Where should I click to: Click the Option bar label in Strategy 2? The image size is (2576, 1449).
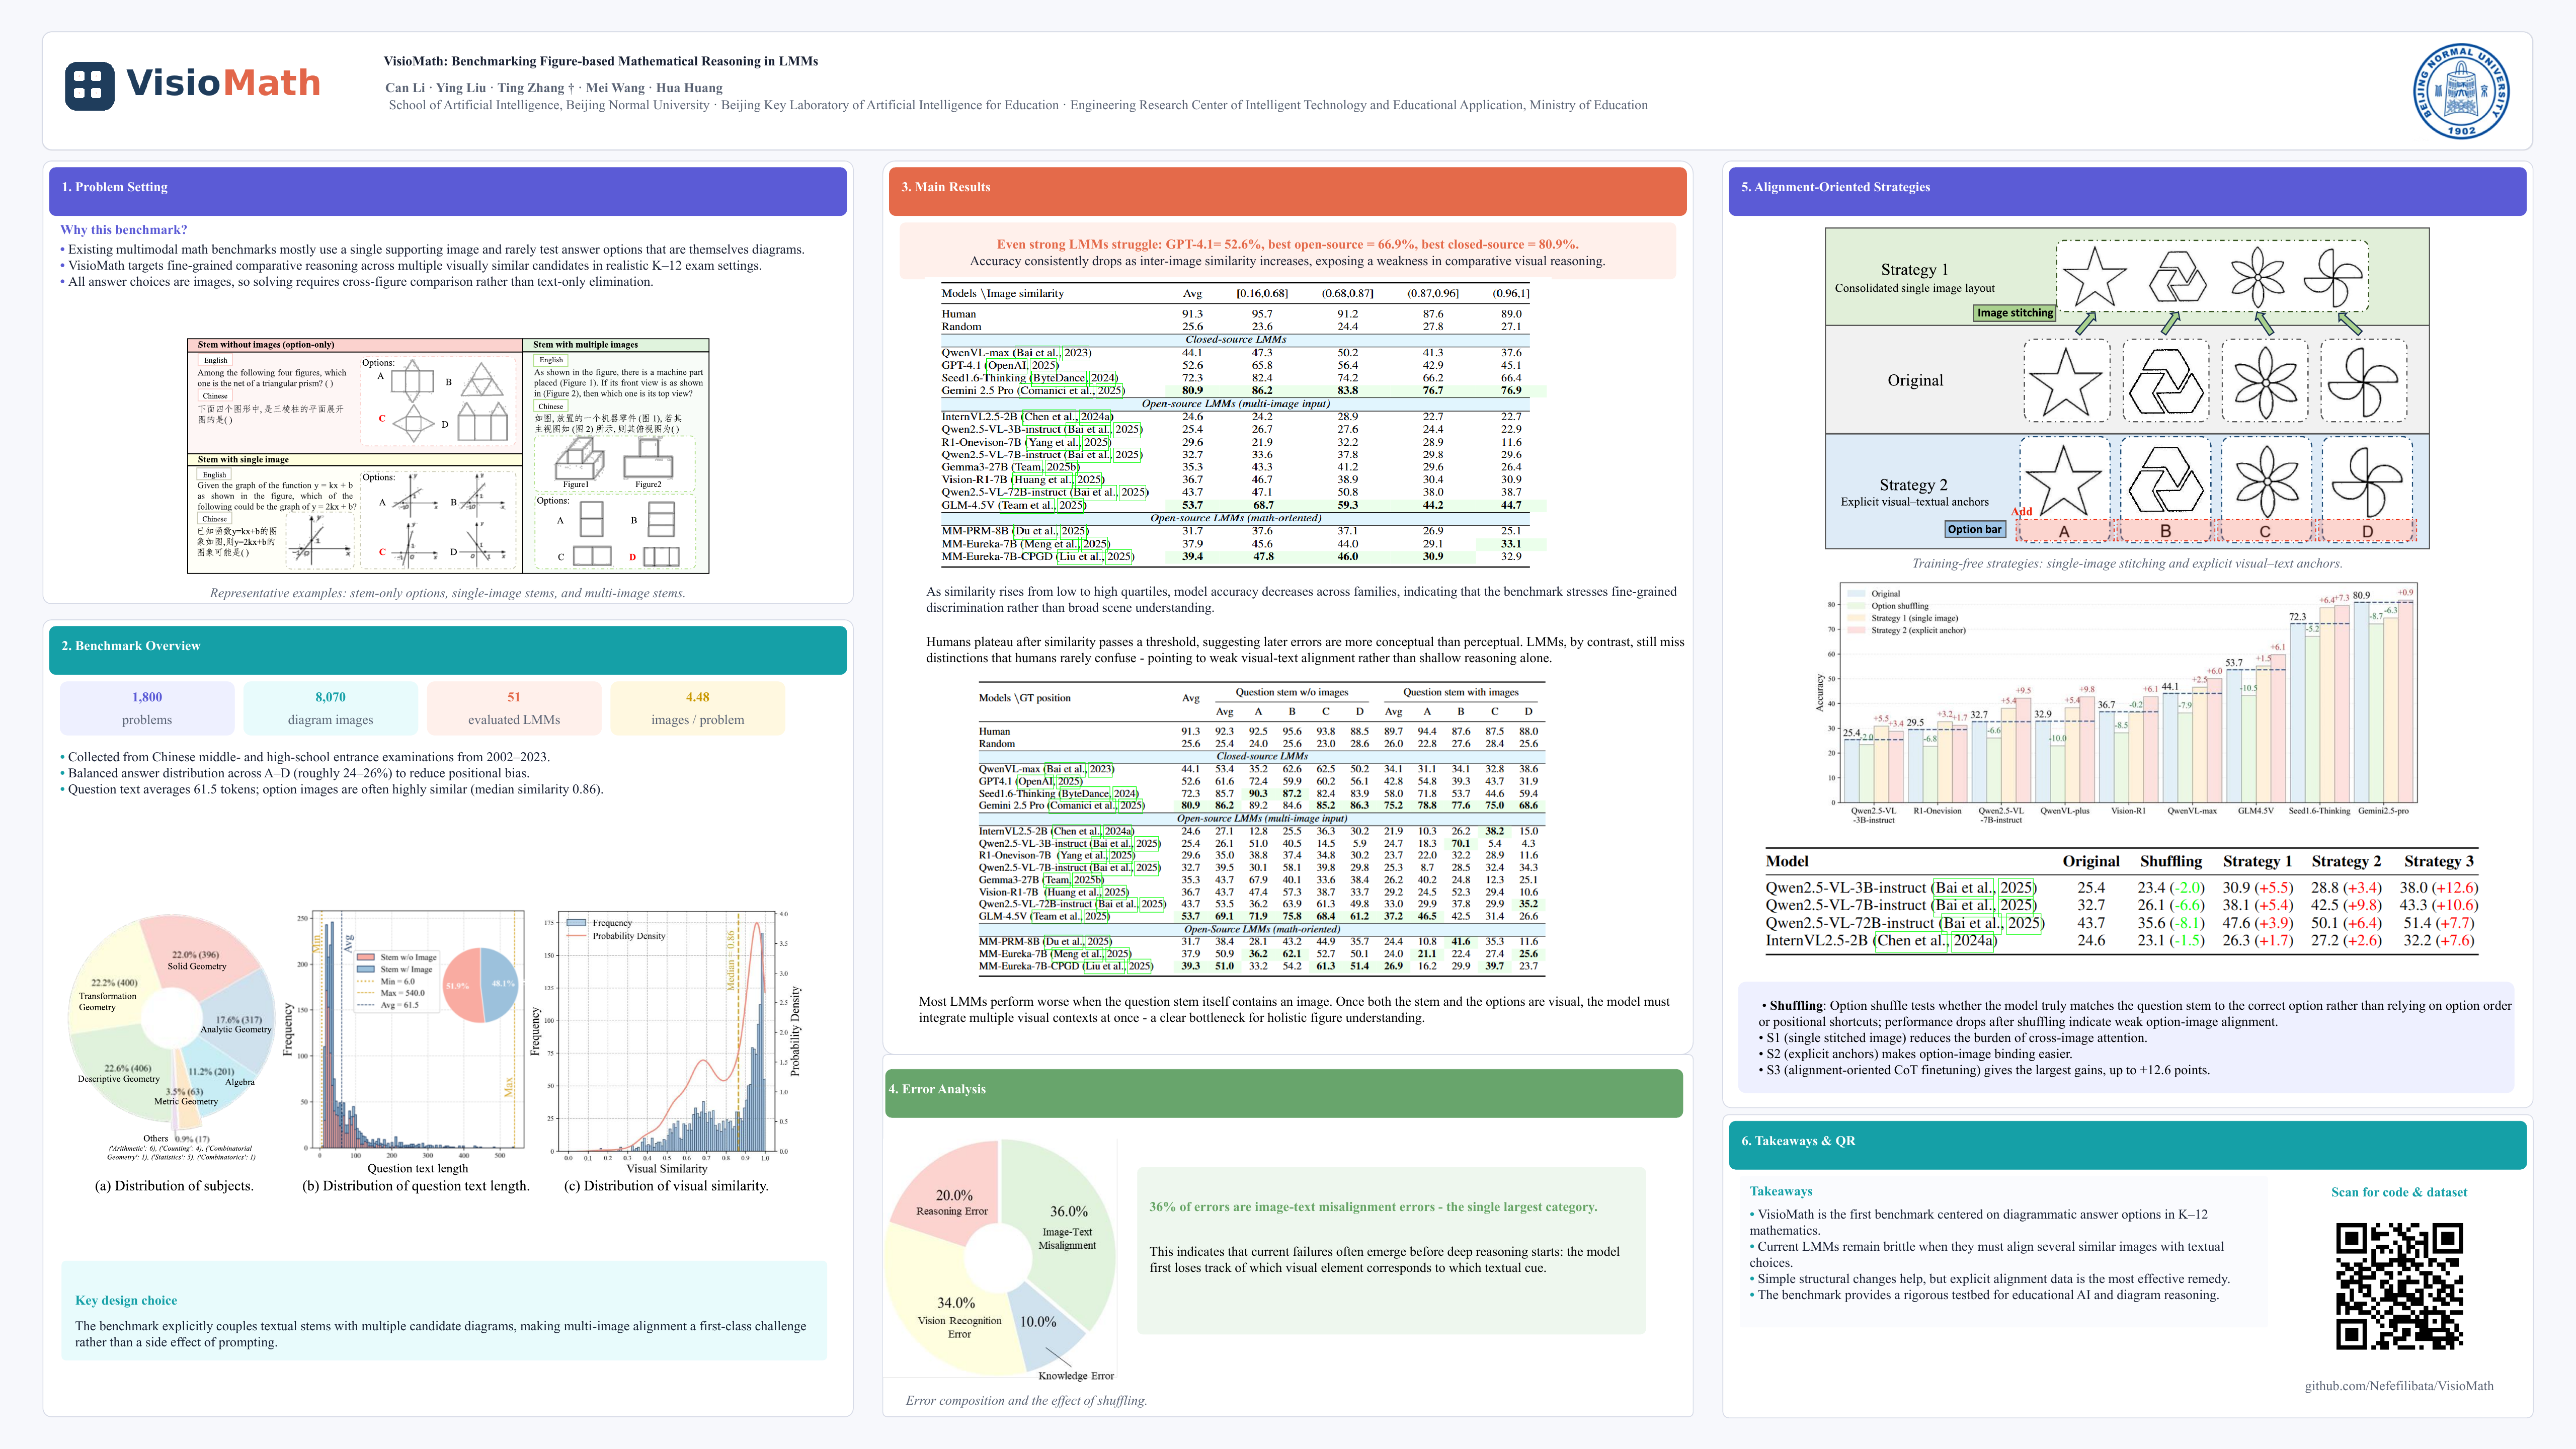tap(1974, 530)
